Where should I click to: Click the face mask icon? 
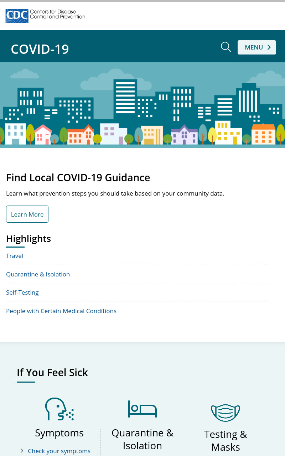226,413
